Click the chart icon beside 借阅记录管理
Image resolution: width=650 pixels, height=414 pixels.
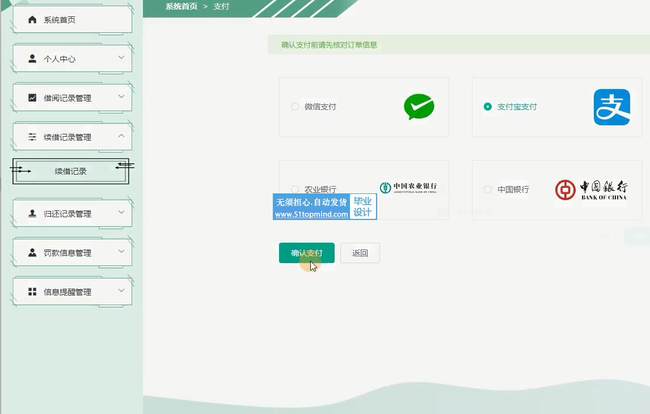coord(32,98)
